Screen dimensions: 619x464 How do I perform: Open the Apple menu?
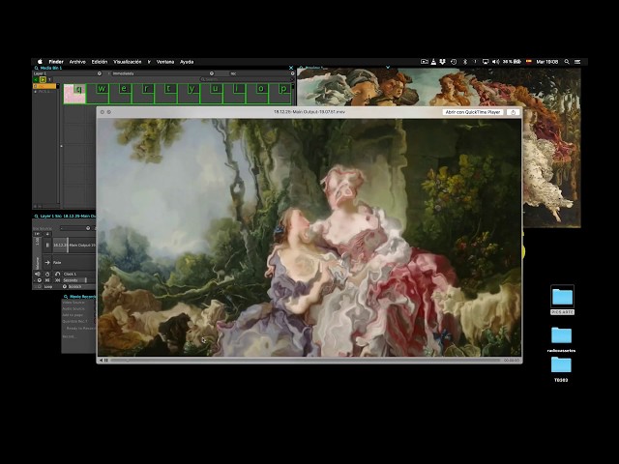[40, 62]
